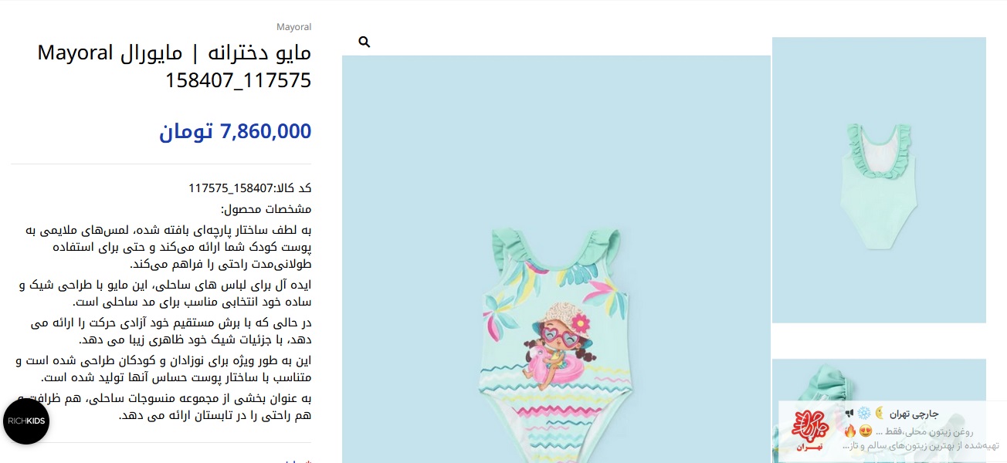Image resolution: width=1007 pixels, height=463 pixels.
Task: Click the crescent moon emoji beside جارچی تهران
Action: point(880,413)
